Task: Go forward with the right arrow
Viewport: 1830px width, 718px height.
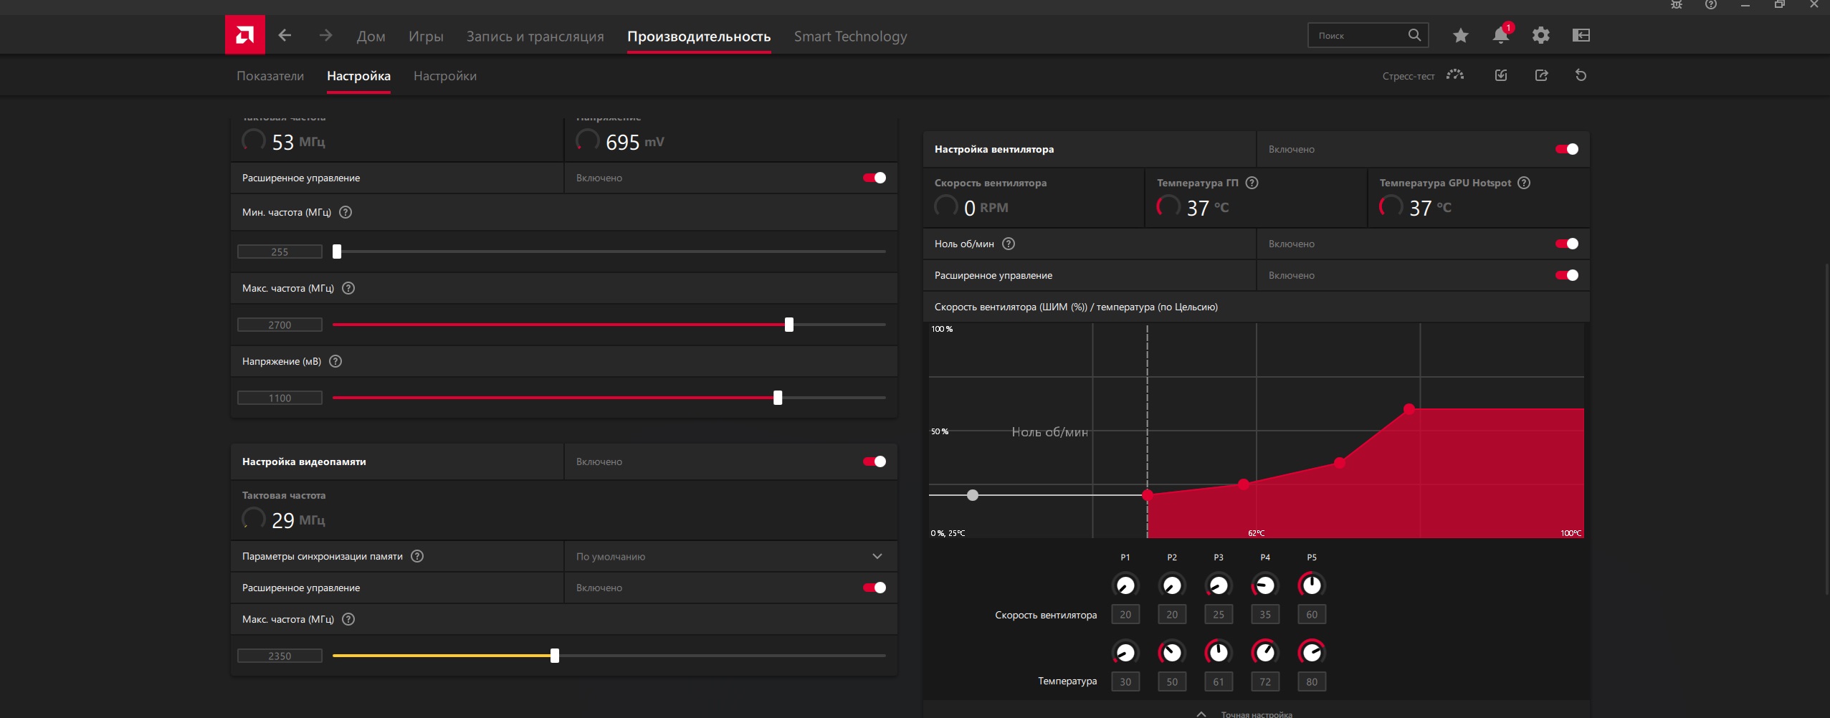Action: [x=325, y=35]
